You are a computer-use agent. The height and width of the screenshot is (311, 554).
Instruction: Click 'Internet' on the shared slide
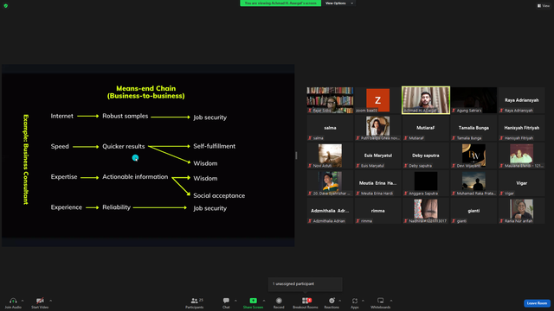click(x=61, y=116)
